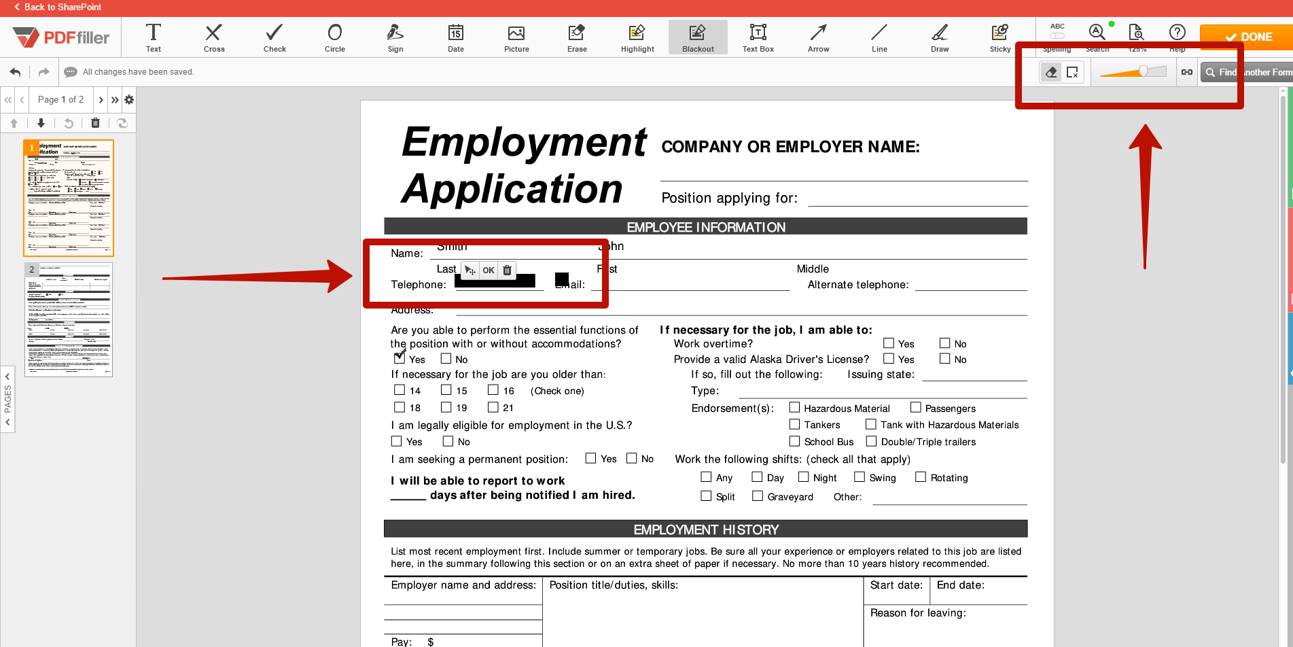Viewport: 1293px width, 647px height.
Task: Insert a Date stamp
Action: point(456,37)
